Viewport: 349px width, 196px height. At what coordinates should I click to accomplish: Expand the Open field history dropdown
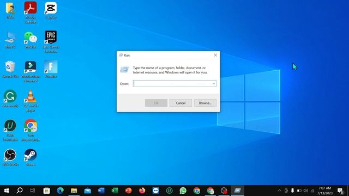(x=213, y=83)
